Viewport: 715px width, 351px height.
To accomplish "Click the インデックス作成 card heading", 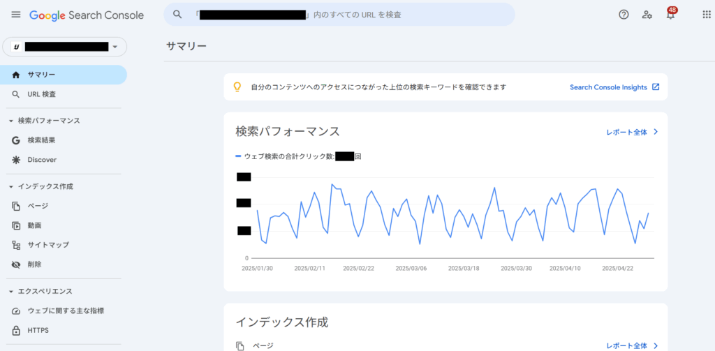I will (x=282, y=322).
